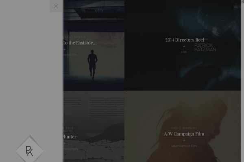Click the running man silhouette thumbnail
Image resolution: width=244 pixels, height=162 pixels.
click(x=92, y=64)
